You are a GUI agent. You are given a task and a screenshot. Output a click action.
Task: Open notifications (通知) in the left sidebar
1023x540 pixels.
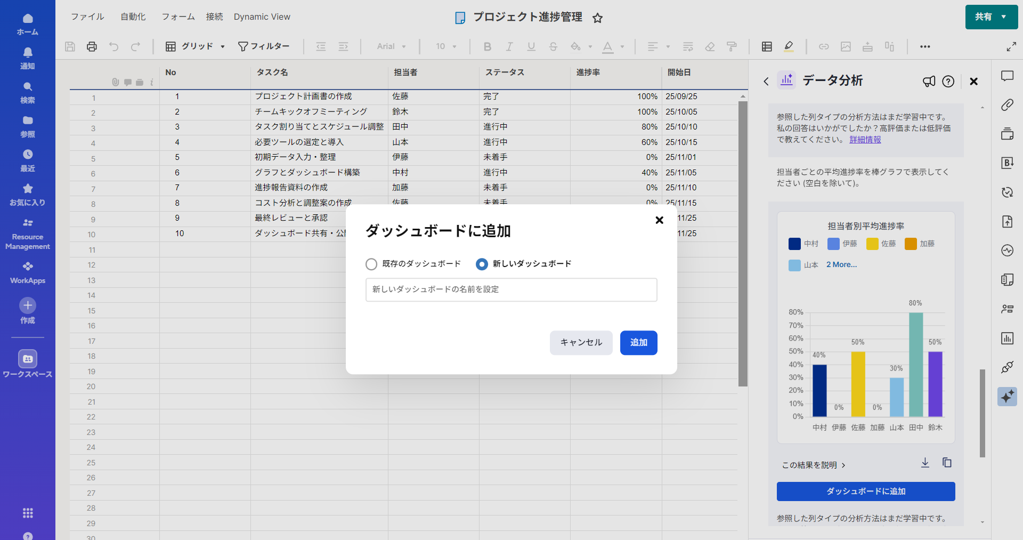[28, 58]
